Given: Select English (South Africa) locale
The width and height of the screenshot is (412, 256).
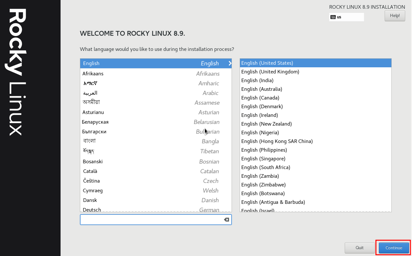Looking at the screenshot, I should coord(316,167).
